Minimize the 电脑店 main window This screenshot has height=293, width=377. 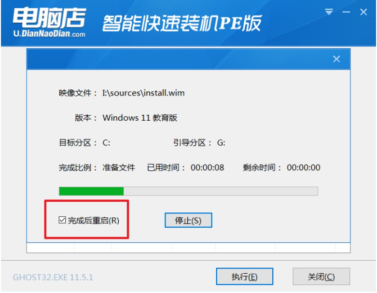click(346, 12)
